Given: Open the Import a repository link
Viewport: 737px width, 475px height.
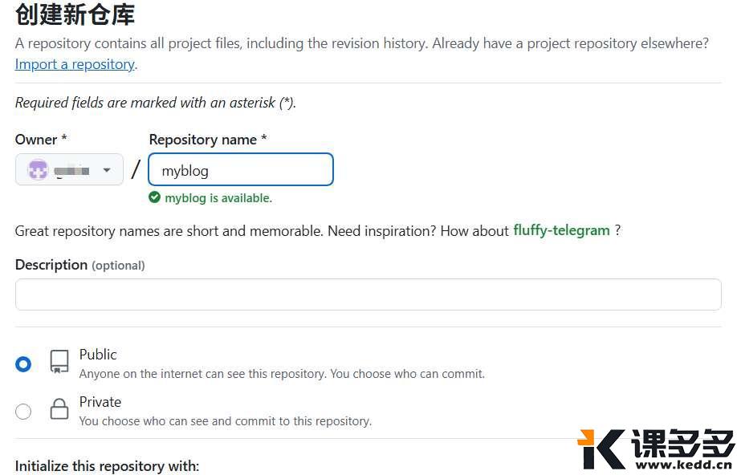Looking at the screenshot, I should 75,64.
